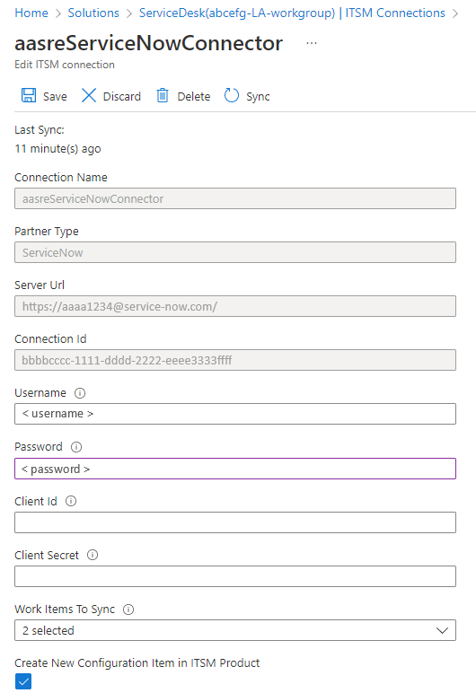Show info tooltip for Username
The width and height of the screenshot is (476, 693).
(80, 393)
